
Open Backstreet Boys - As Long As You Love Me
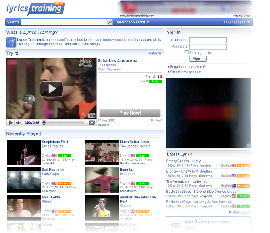click(199, 202)
